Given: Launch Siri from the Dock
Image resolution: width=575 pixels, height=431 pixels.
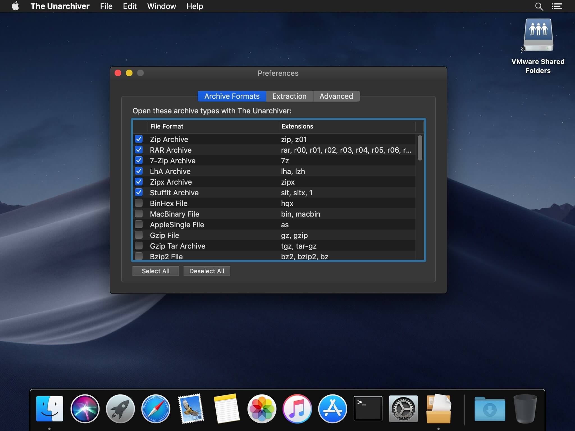Looking at the screenshot, I should 85,409.
